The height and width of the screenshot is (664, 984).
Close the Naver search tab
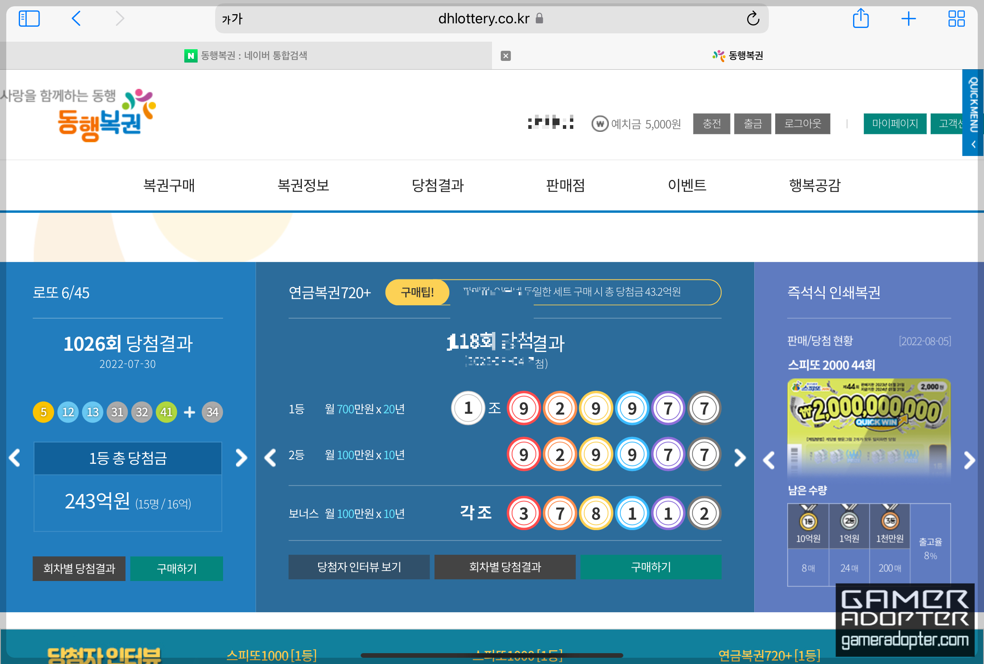(x=506, y=56)
